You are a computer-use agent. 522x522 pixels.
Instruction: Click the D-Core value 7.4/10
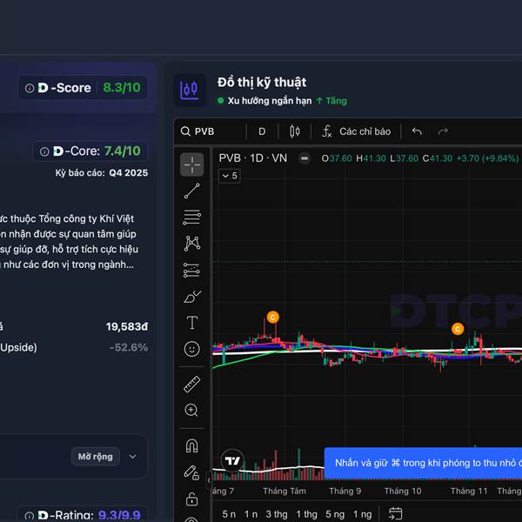pyautogui.click(x=123, y=151)
